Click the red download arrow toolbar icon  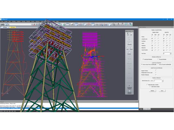coord(34,24)
